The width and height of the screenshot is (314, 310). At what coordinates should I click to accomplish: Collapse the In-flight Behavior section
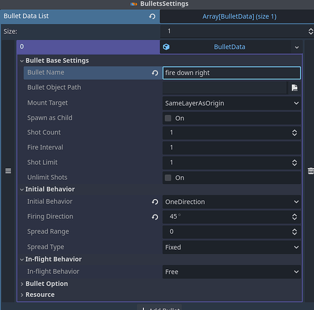[x=22, y=260]
